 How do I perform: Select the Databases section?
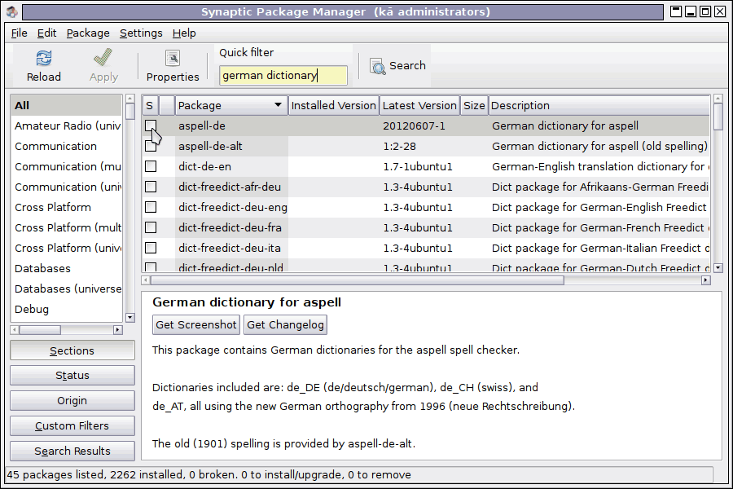point(67,268)
